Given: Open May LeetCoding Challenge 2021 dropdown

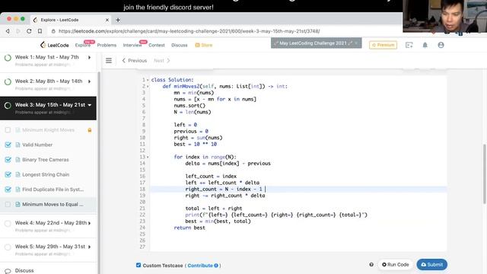Looking at the screenshot, I should click(x=317, y=43).
